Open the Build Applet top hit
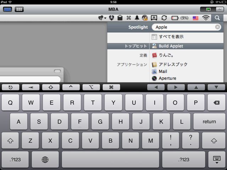 click(165, 46)
